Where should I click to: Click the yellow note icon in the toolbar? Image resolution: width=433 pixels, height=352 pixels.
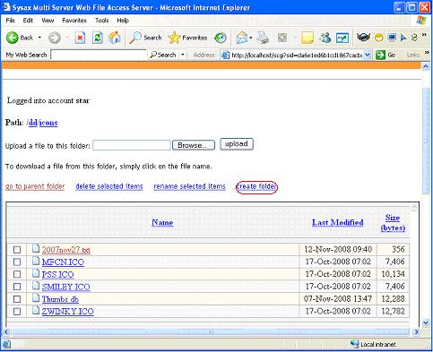click(x=307, y=38)
